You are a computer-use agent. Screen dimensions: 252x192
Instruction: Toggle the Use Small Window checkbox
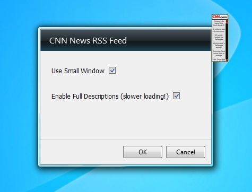112,71
